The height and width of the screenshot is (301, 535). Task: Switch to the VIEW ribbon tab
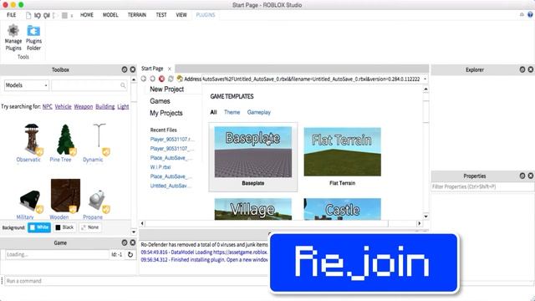(181, 15)
